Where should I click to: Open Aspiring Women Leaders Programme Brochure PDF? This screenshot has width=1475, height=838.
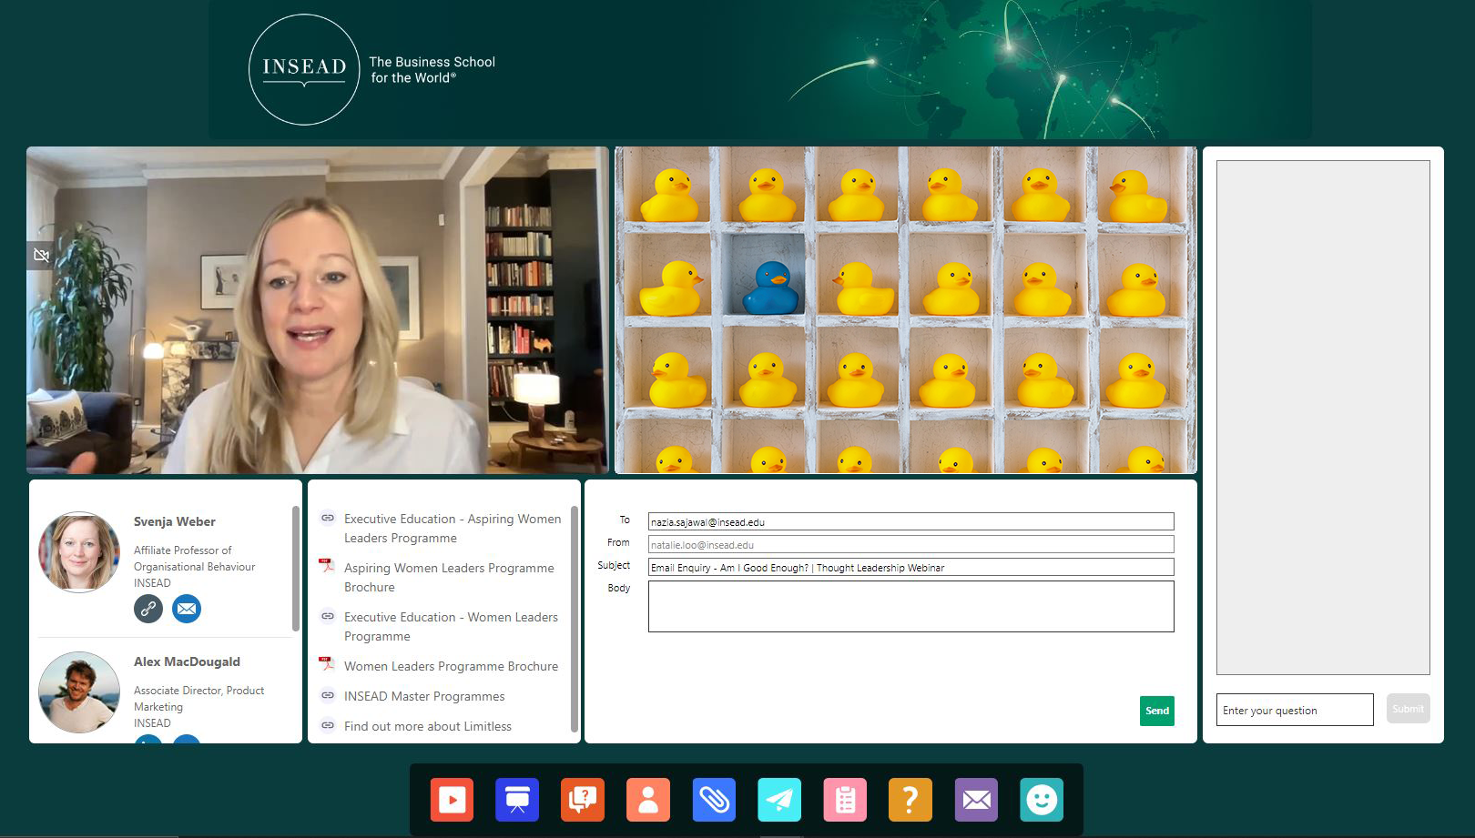coord(449,578)
